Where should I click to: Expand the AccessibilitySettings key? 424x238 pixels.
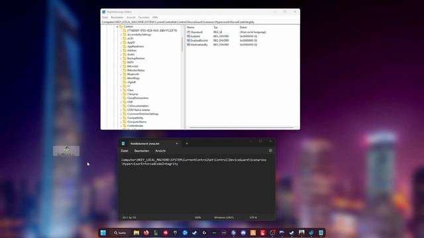(121, 34)
